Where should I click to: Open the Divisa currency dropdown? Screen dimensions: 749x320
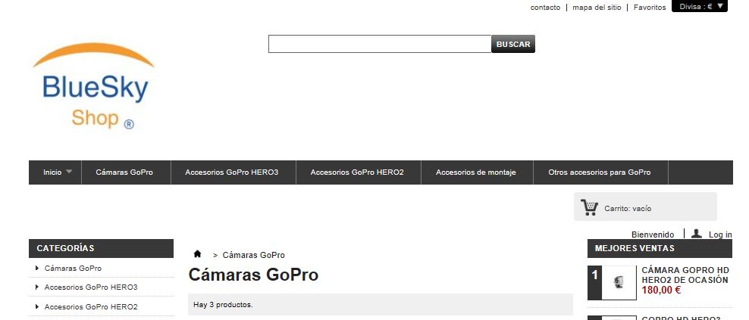[699, 7]
